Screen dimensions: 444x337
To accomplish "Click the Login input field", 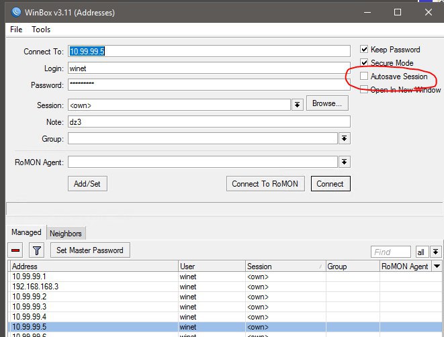I will click(209, 68).
